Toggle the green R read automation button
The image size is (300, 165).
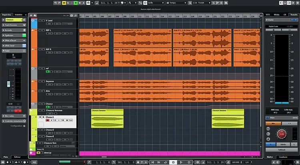pos(76,2)
